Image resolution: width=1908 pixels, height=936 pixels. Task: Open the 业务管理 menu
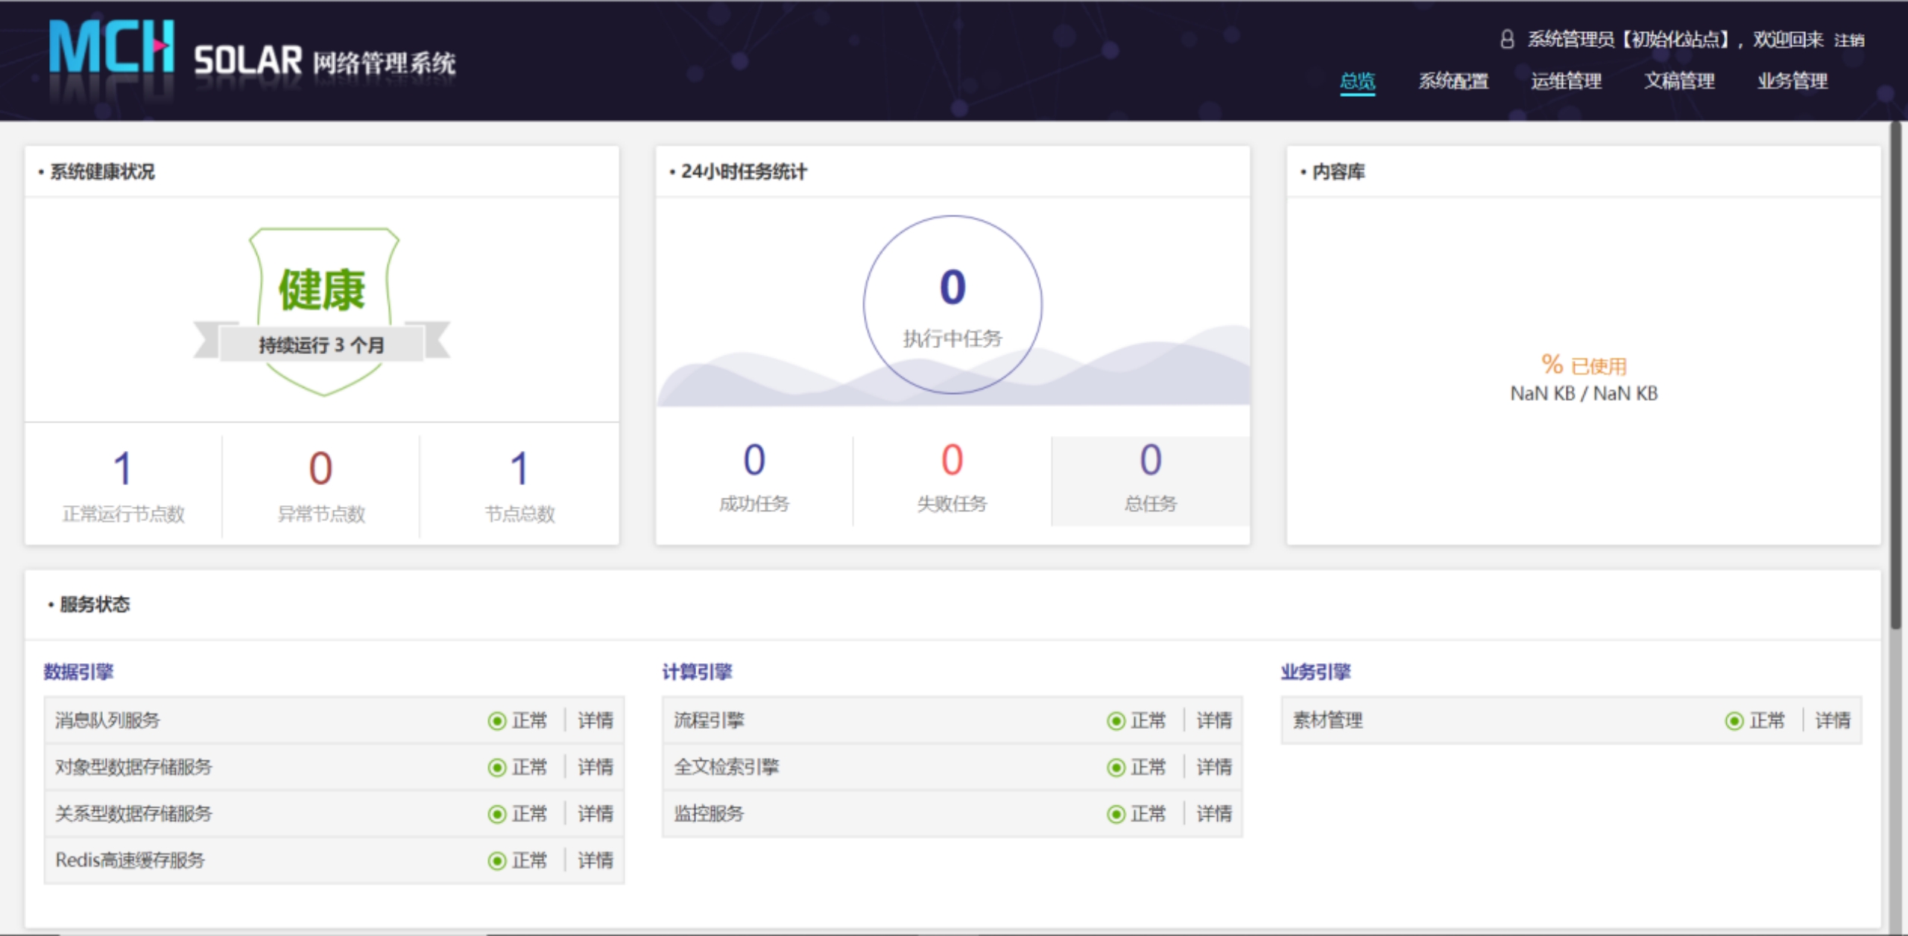1792,80
